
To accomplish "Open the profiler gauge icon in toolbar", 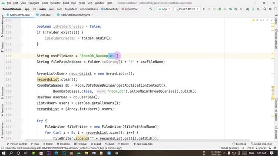I will coord(230,9).
